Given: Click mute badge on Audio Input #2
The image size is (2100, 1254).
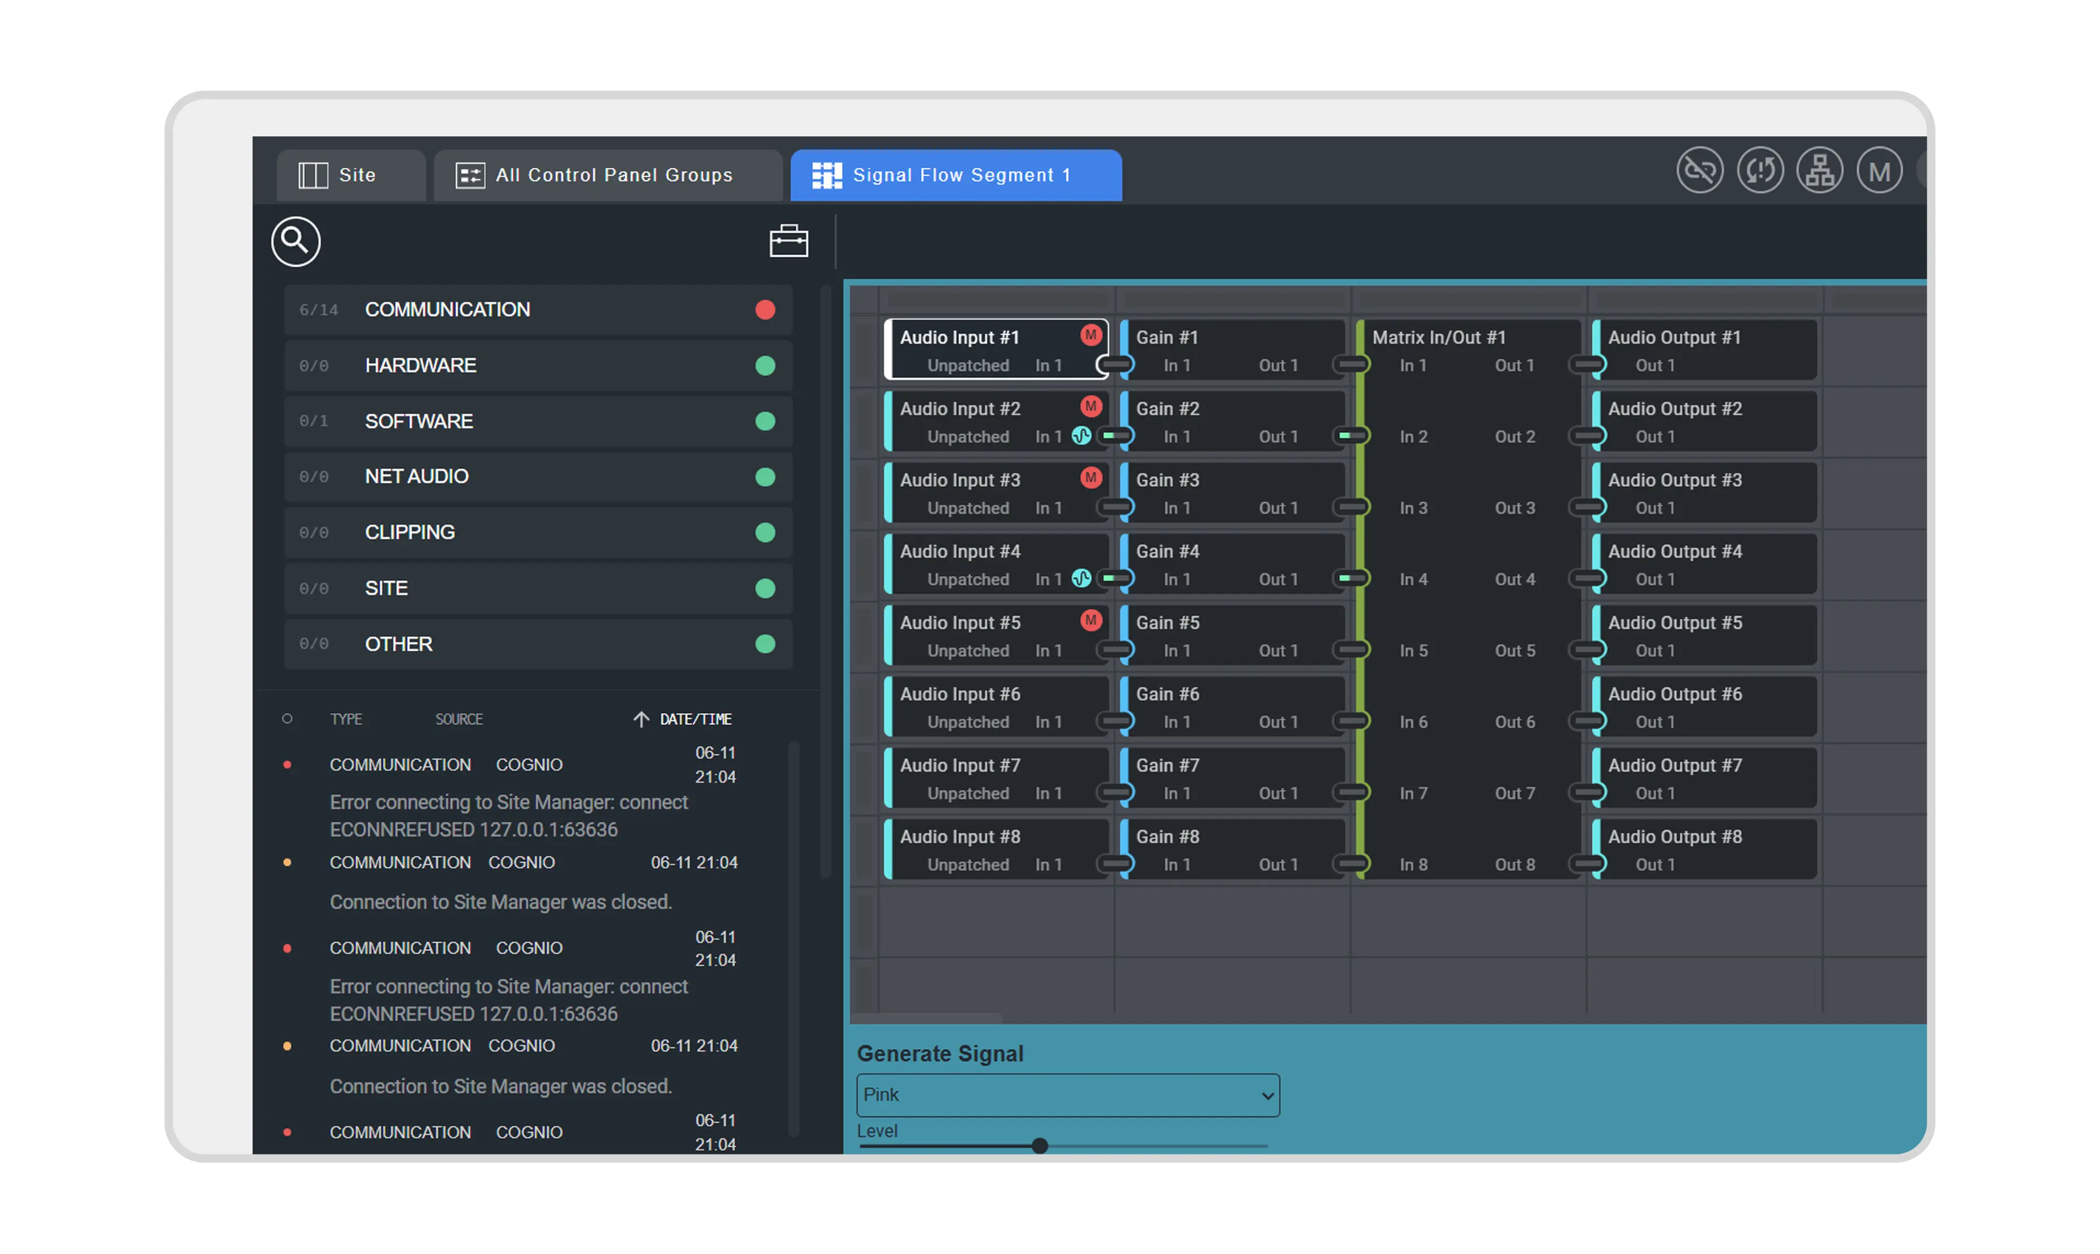Looking at the screenshot, I should [1091, 406].
